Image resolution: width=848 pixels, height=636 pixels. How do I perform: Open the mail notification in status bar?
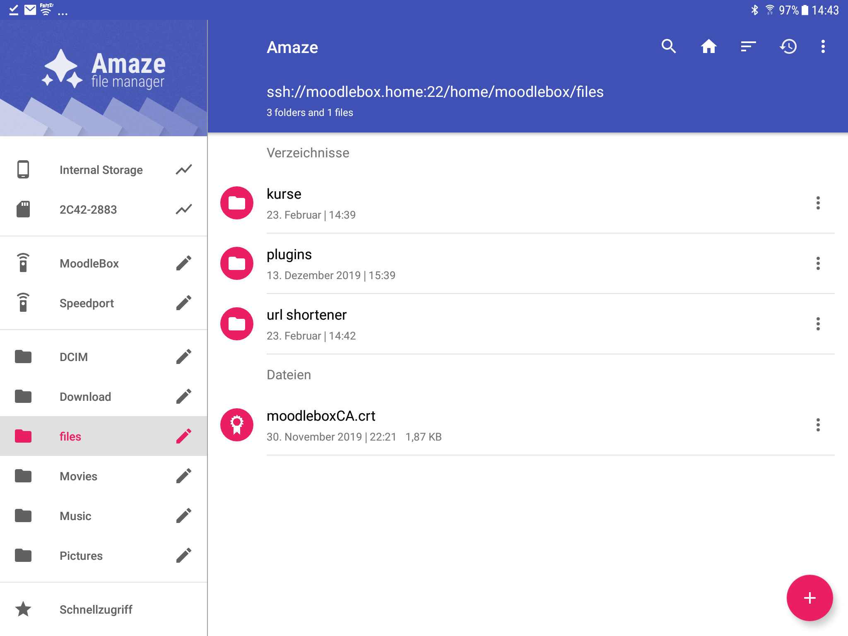coord(30,10)
